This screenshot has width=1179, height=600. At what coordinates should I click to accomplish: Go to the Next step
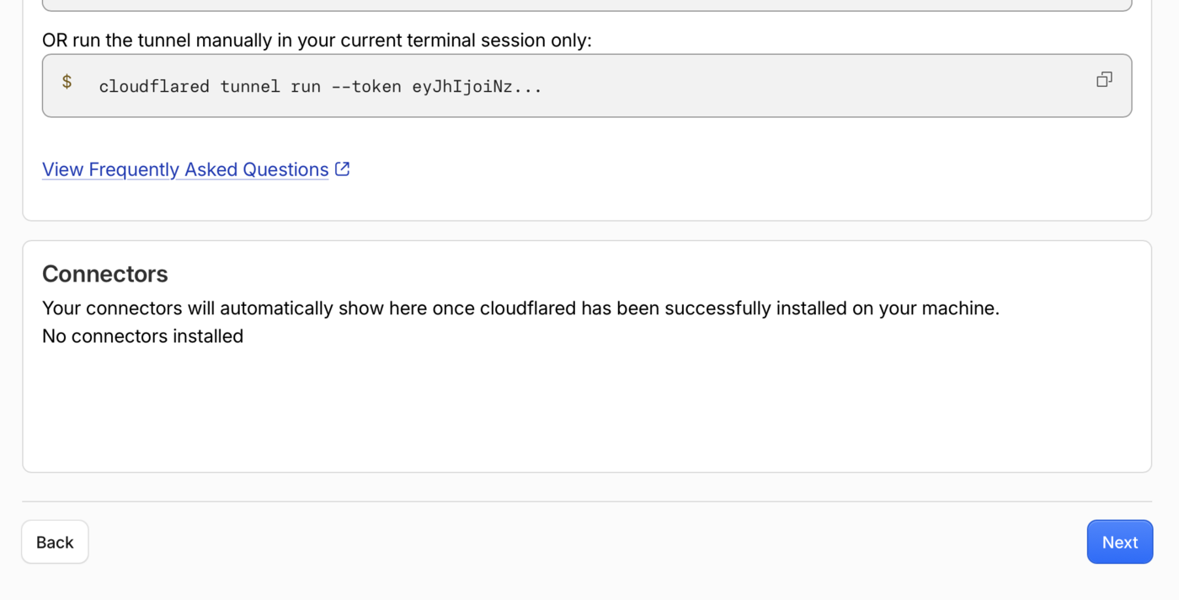(1119, 542)
